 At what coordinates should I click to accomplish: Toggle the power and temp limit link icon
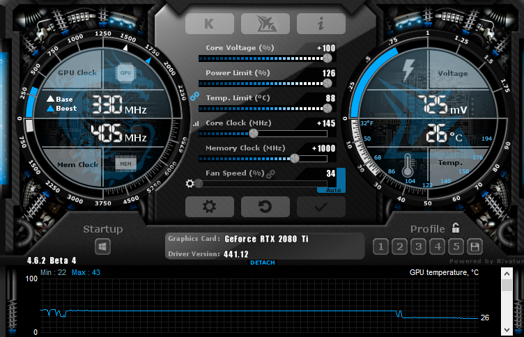coord(194,97)
